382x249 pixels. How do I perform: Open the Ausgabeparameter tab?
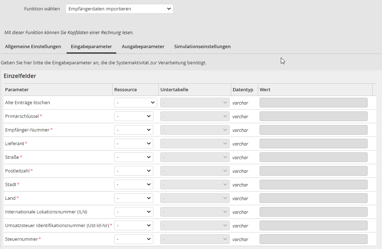click(143, 47)
